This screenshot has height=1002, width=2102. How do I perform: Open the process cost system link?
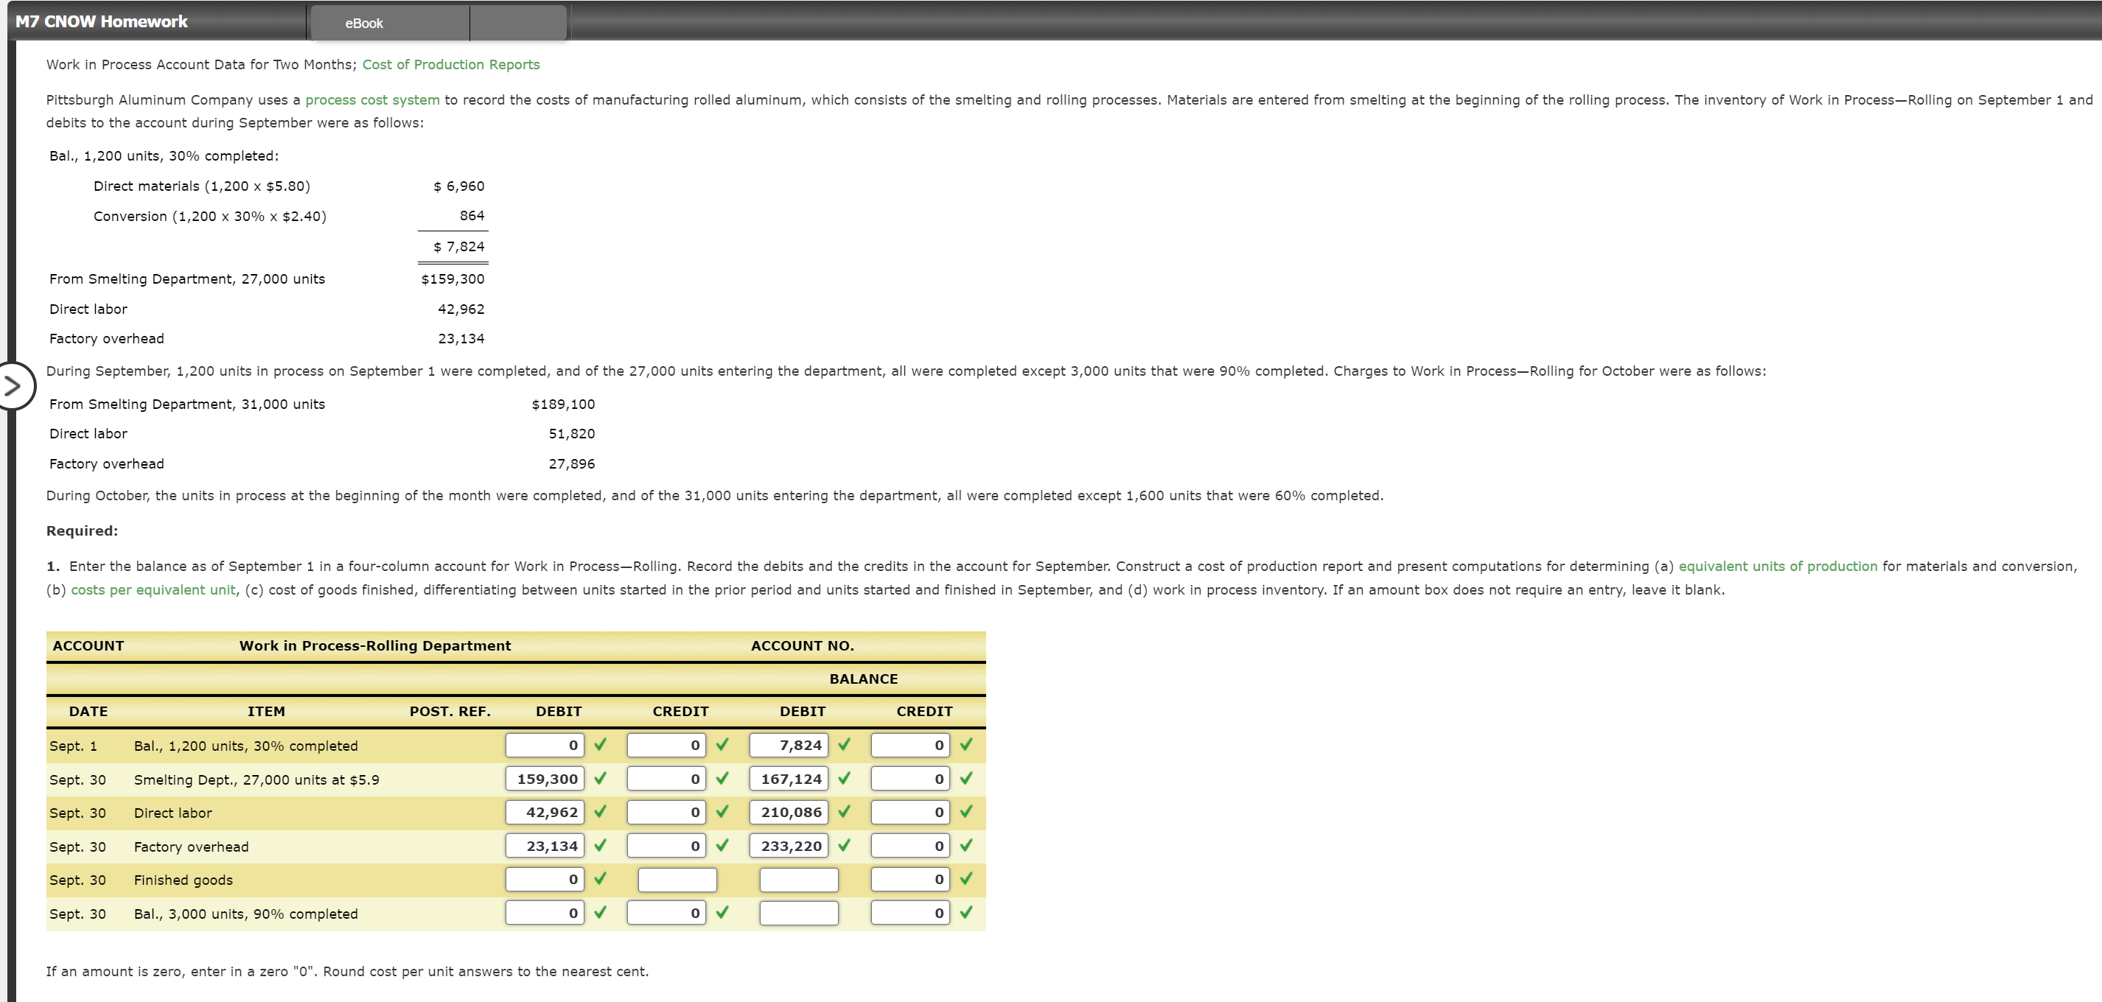coord(372,99)
